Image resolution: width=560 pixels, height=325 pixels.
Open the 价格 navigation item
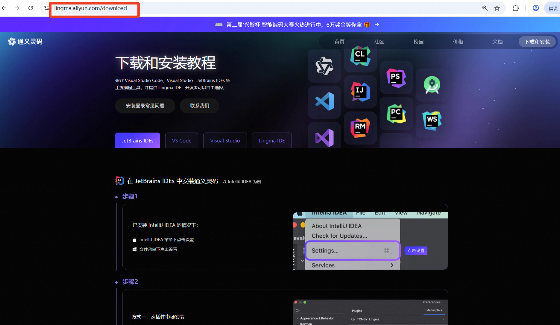[x=458, y=42]
